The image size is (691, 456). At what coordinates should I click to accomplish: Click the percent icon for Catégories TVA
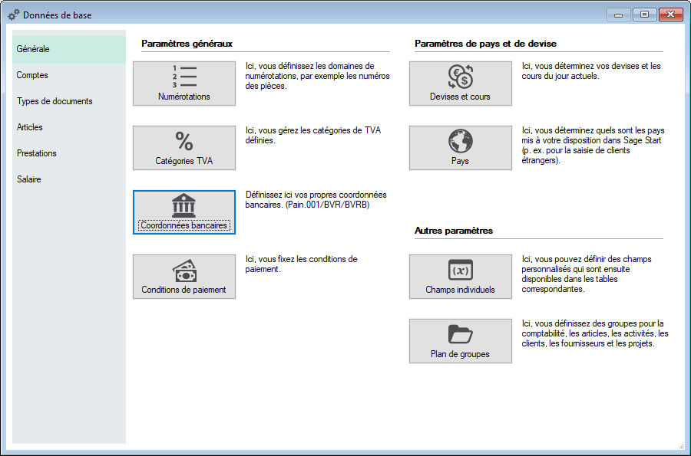(184, 141)
